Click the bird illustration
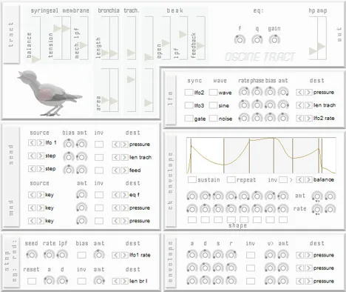Image resolution: width=346 pixels, height=292 pixels. coord(50,93)
